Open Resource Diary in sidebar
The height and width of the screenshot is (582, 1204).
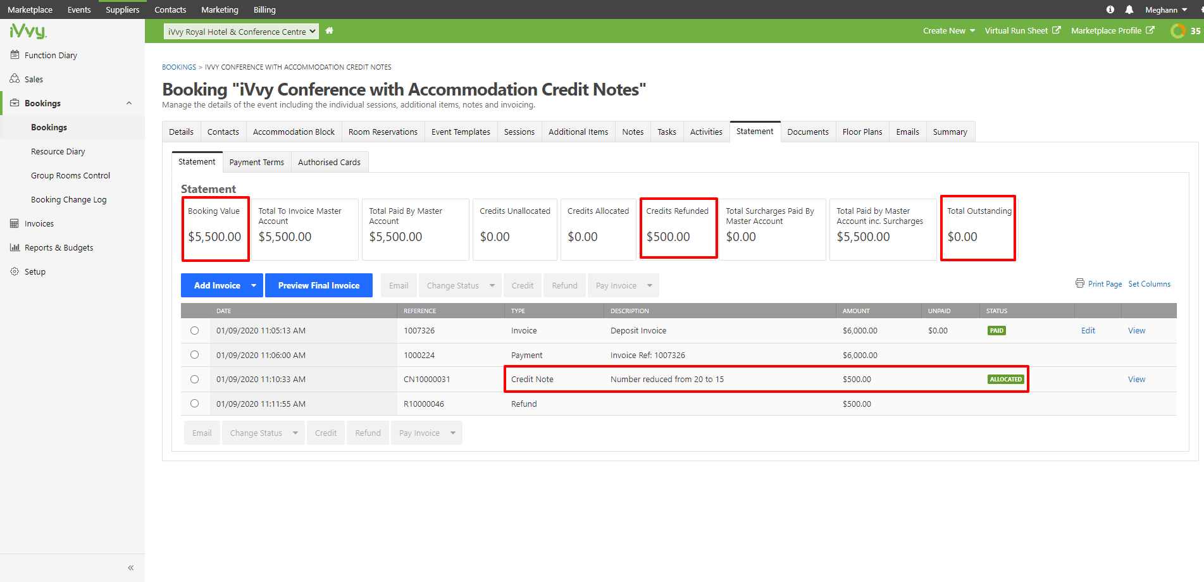(x=58, y=151)
